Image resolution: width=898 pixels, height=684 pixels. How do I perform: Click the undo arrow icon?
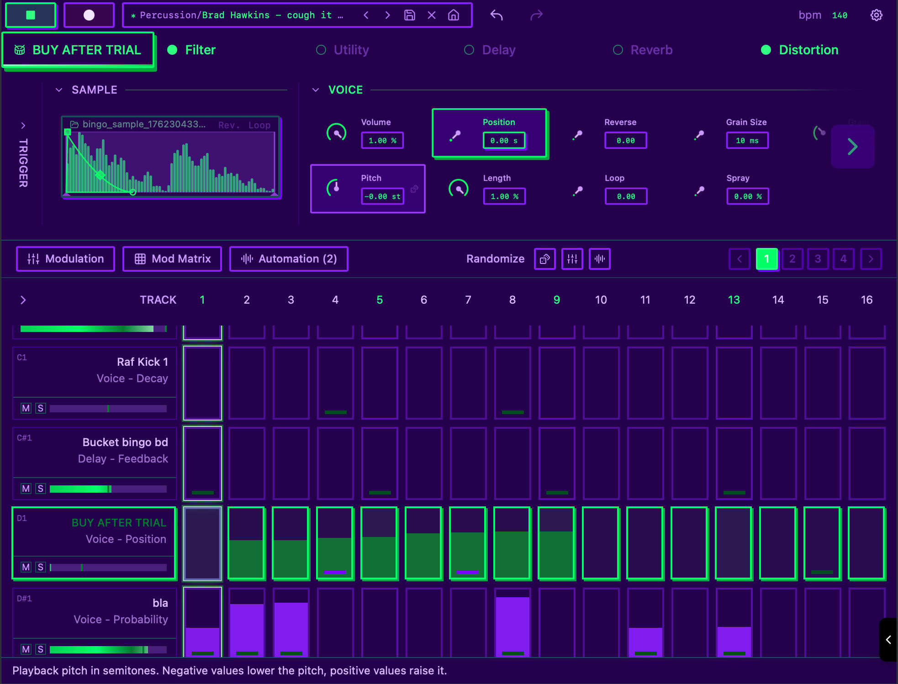coord(497,15)
